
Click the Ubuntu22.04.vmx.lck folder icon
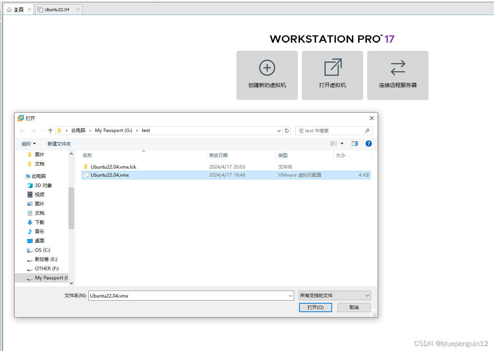(86, 167)
